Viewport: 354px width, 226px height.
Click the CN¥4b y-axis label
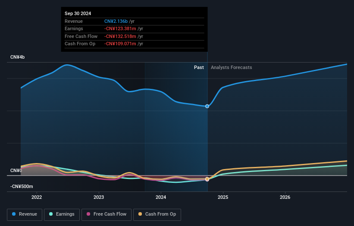click(x=17, y=57)
